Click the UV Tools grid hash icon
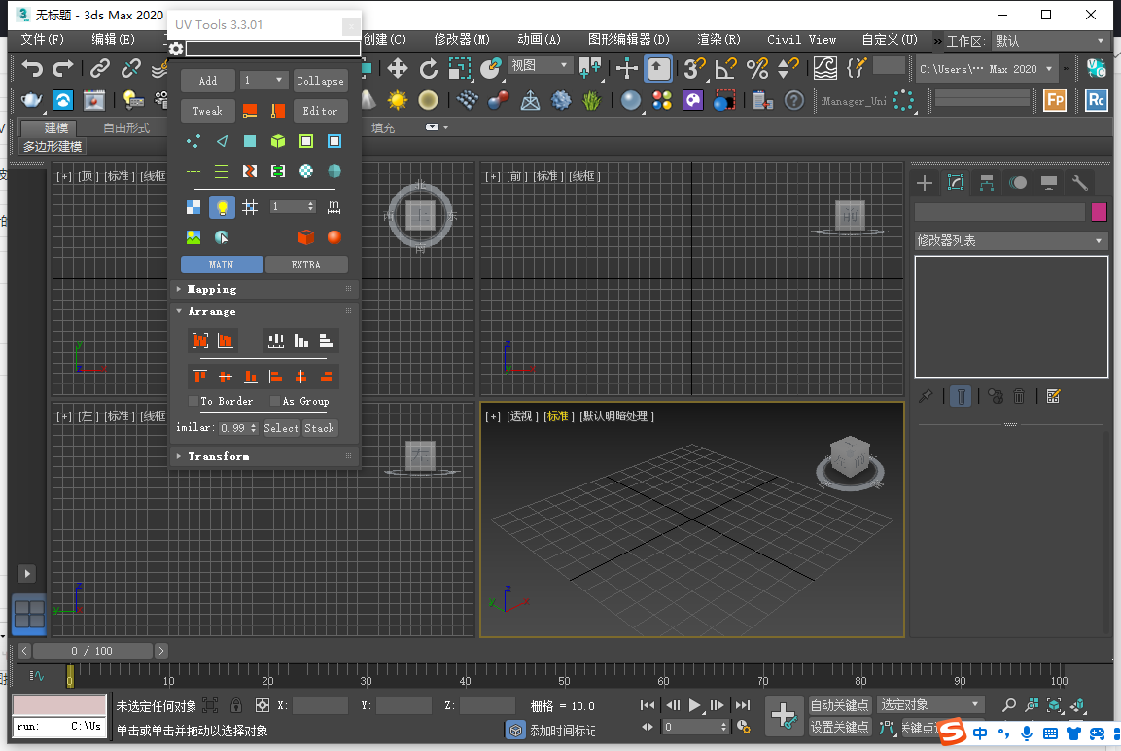Viewport: 1121px width, 751px height. pos(250,207)
